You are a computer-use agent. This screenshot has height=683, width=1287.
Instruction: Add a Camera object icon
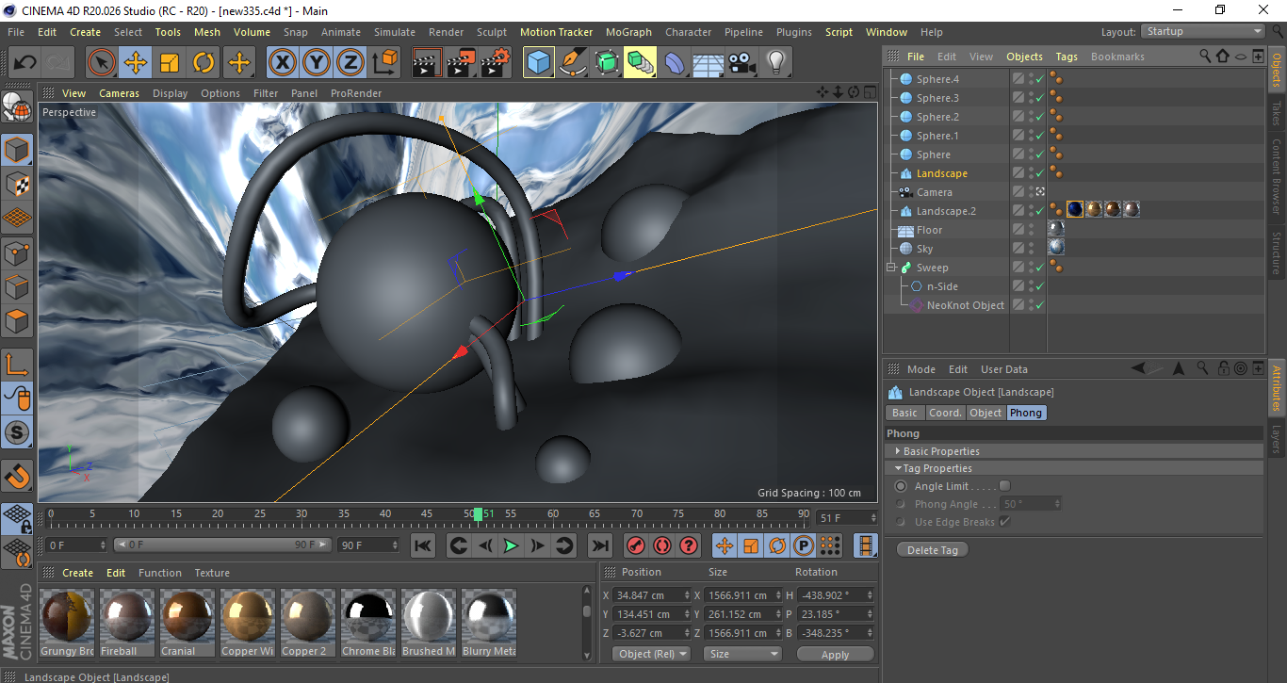742,63
